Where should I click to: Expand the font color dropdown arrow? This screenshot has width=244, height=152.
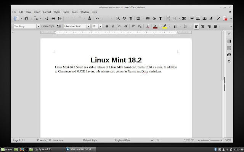pos(160,26)
